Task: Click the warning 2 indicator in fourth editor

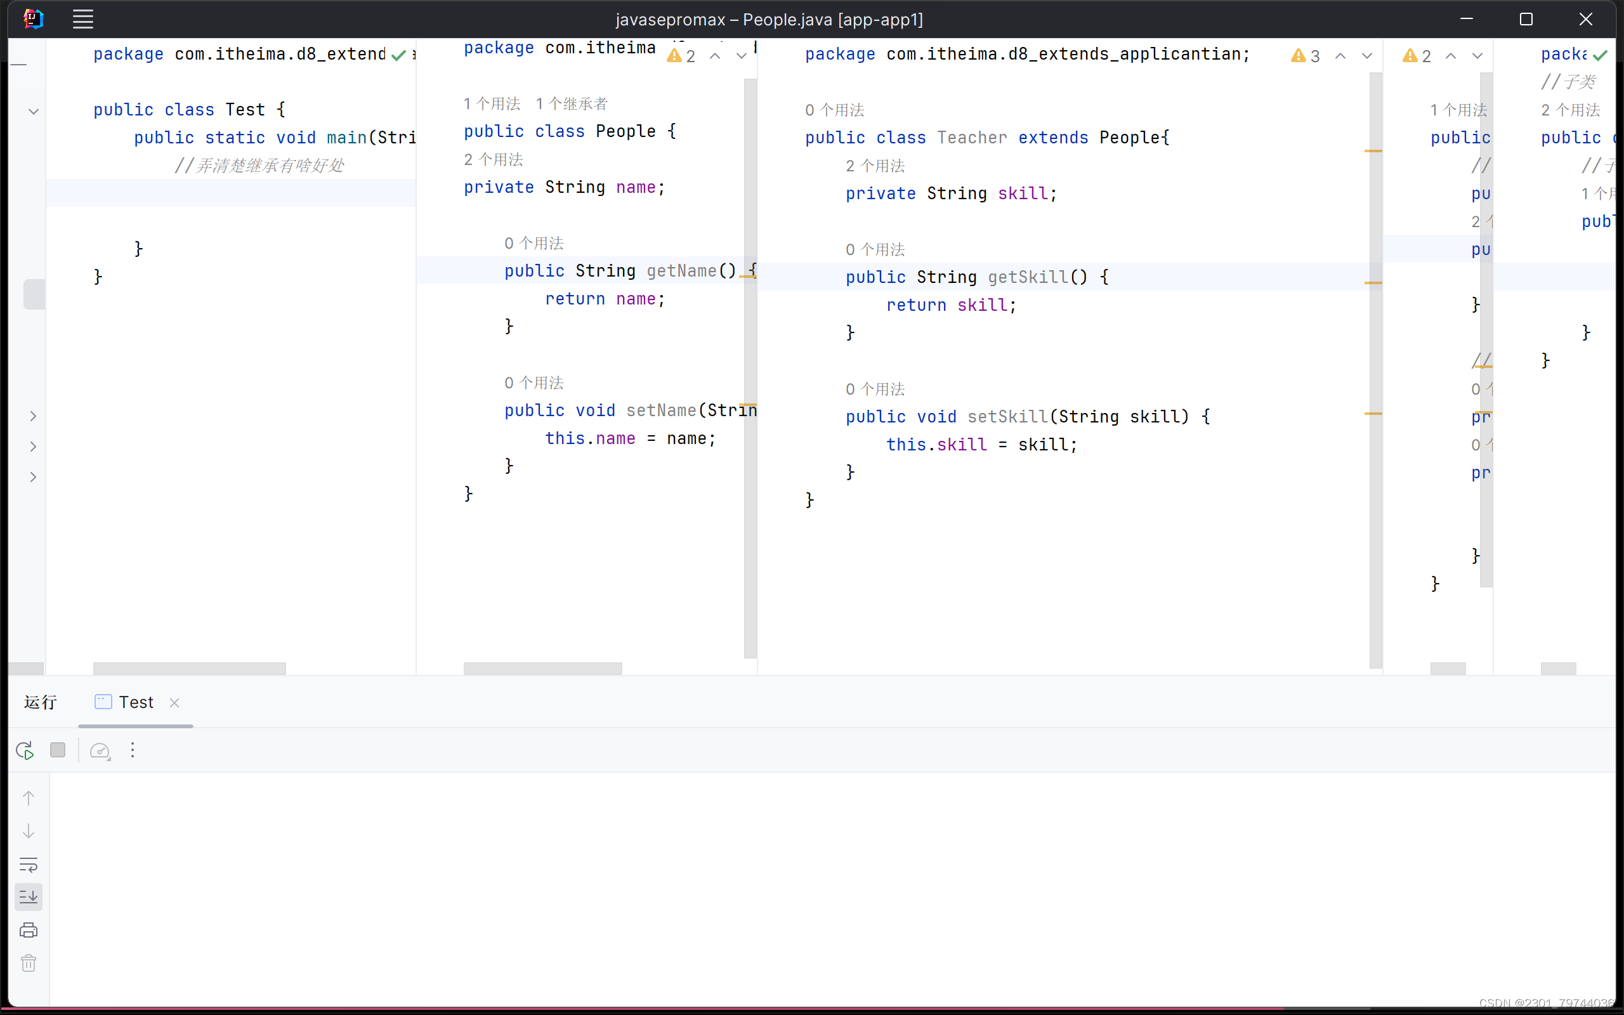Action: pos(1417,56)
